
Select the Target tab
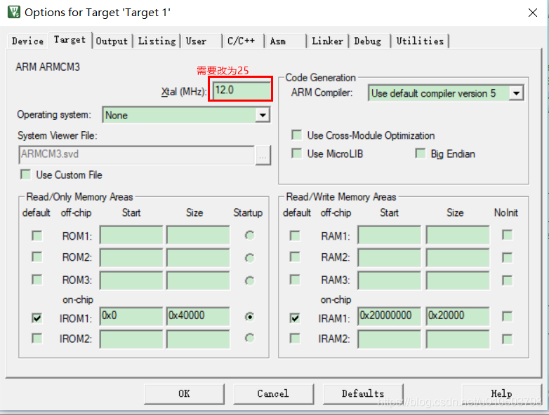pyautogui.click(x=70, y=40)
